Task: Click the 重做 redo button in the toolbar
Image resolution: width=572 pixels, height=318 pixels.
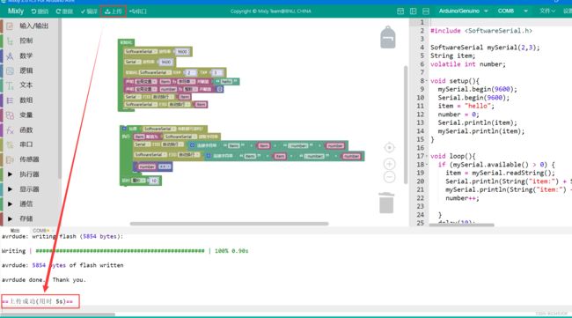Action: [x=64, y=11]
